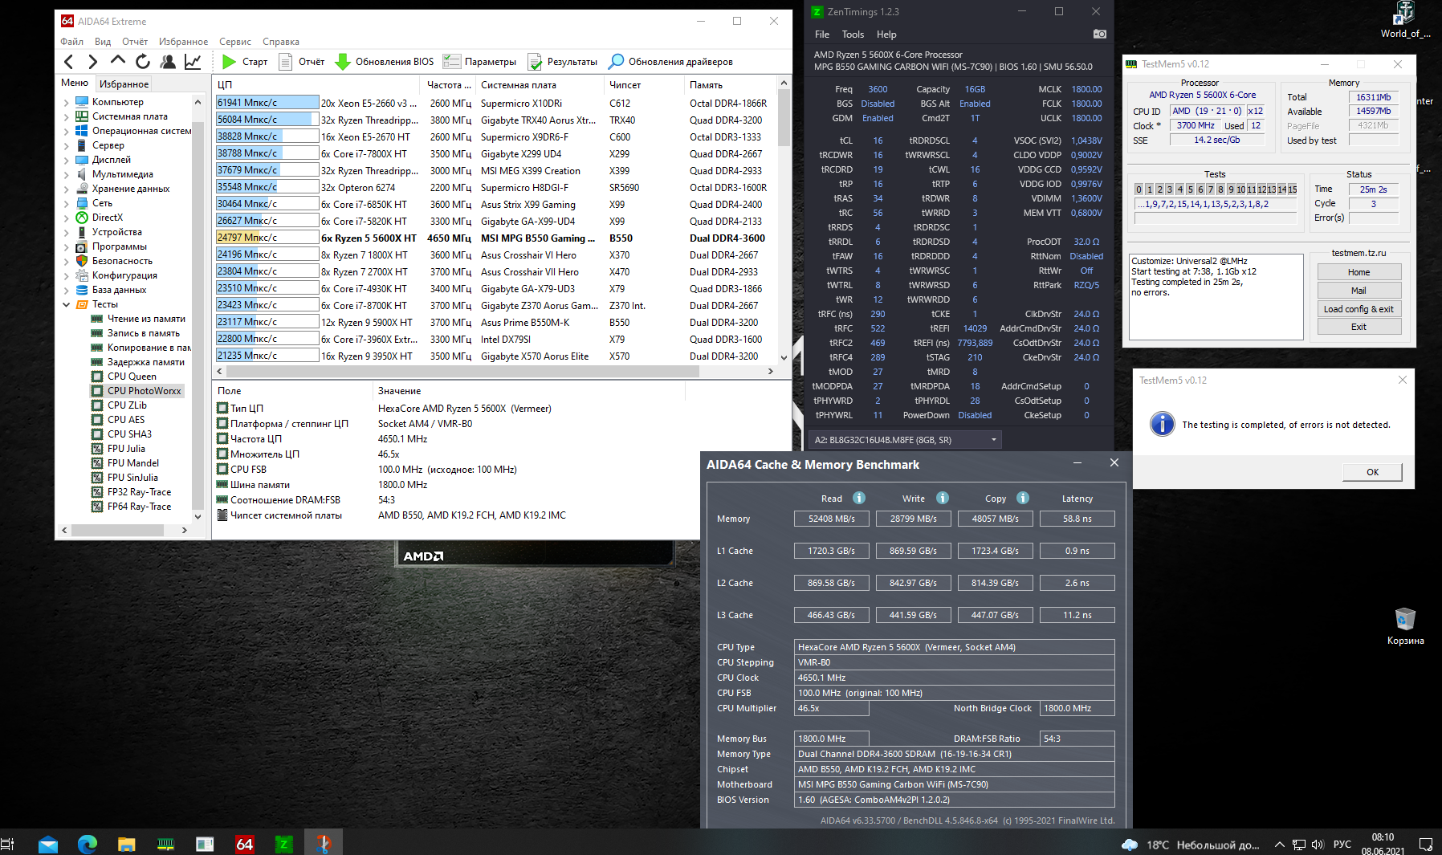The height and width of the screenshot is (855, 1442).
Task: Expand the Дисплей tree node
Action: click(x=67, y=160)
